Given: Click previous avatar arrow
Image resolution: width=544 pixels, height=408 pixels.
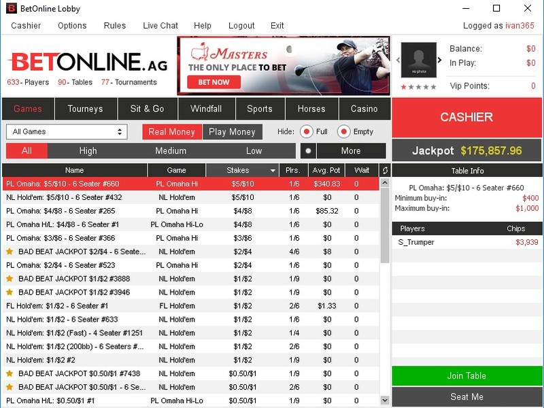Looking at the screenshot, I should click(398, 60).
